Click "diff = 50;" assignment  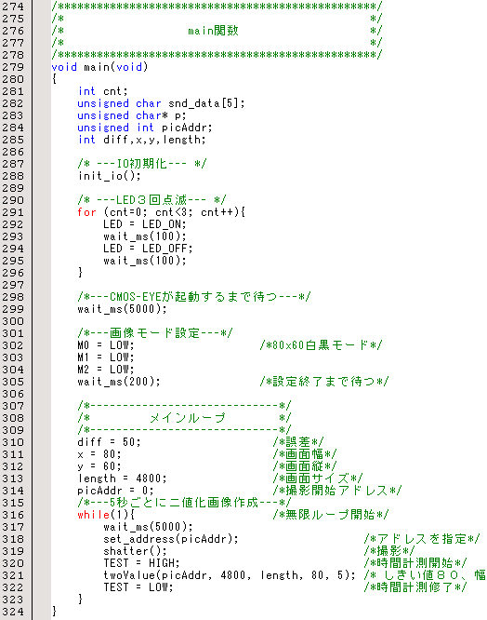point(109,442)
